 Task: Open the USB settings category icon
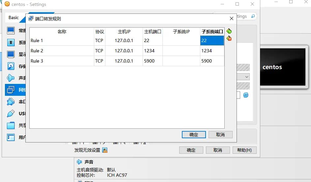[x=11, y=114]
